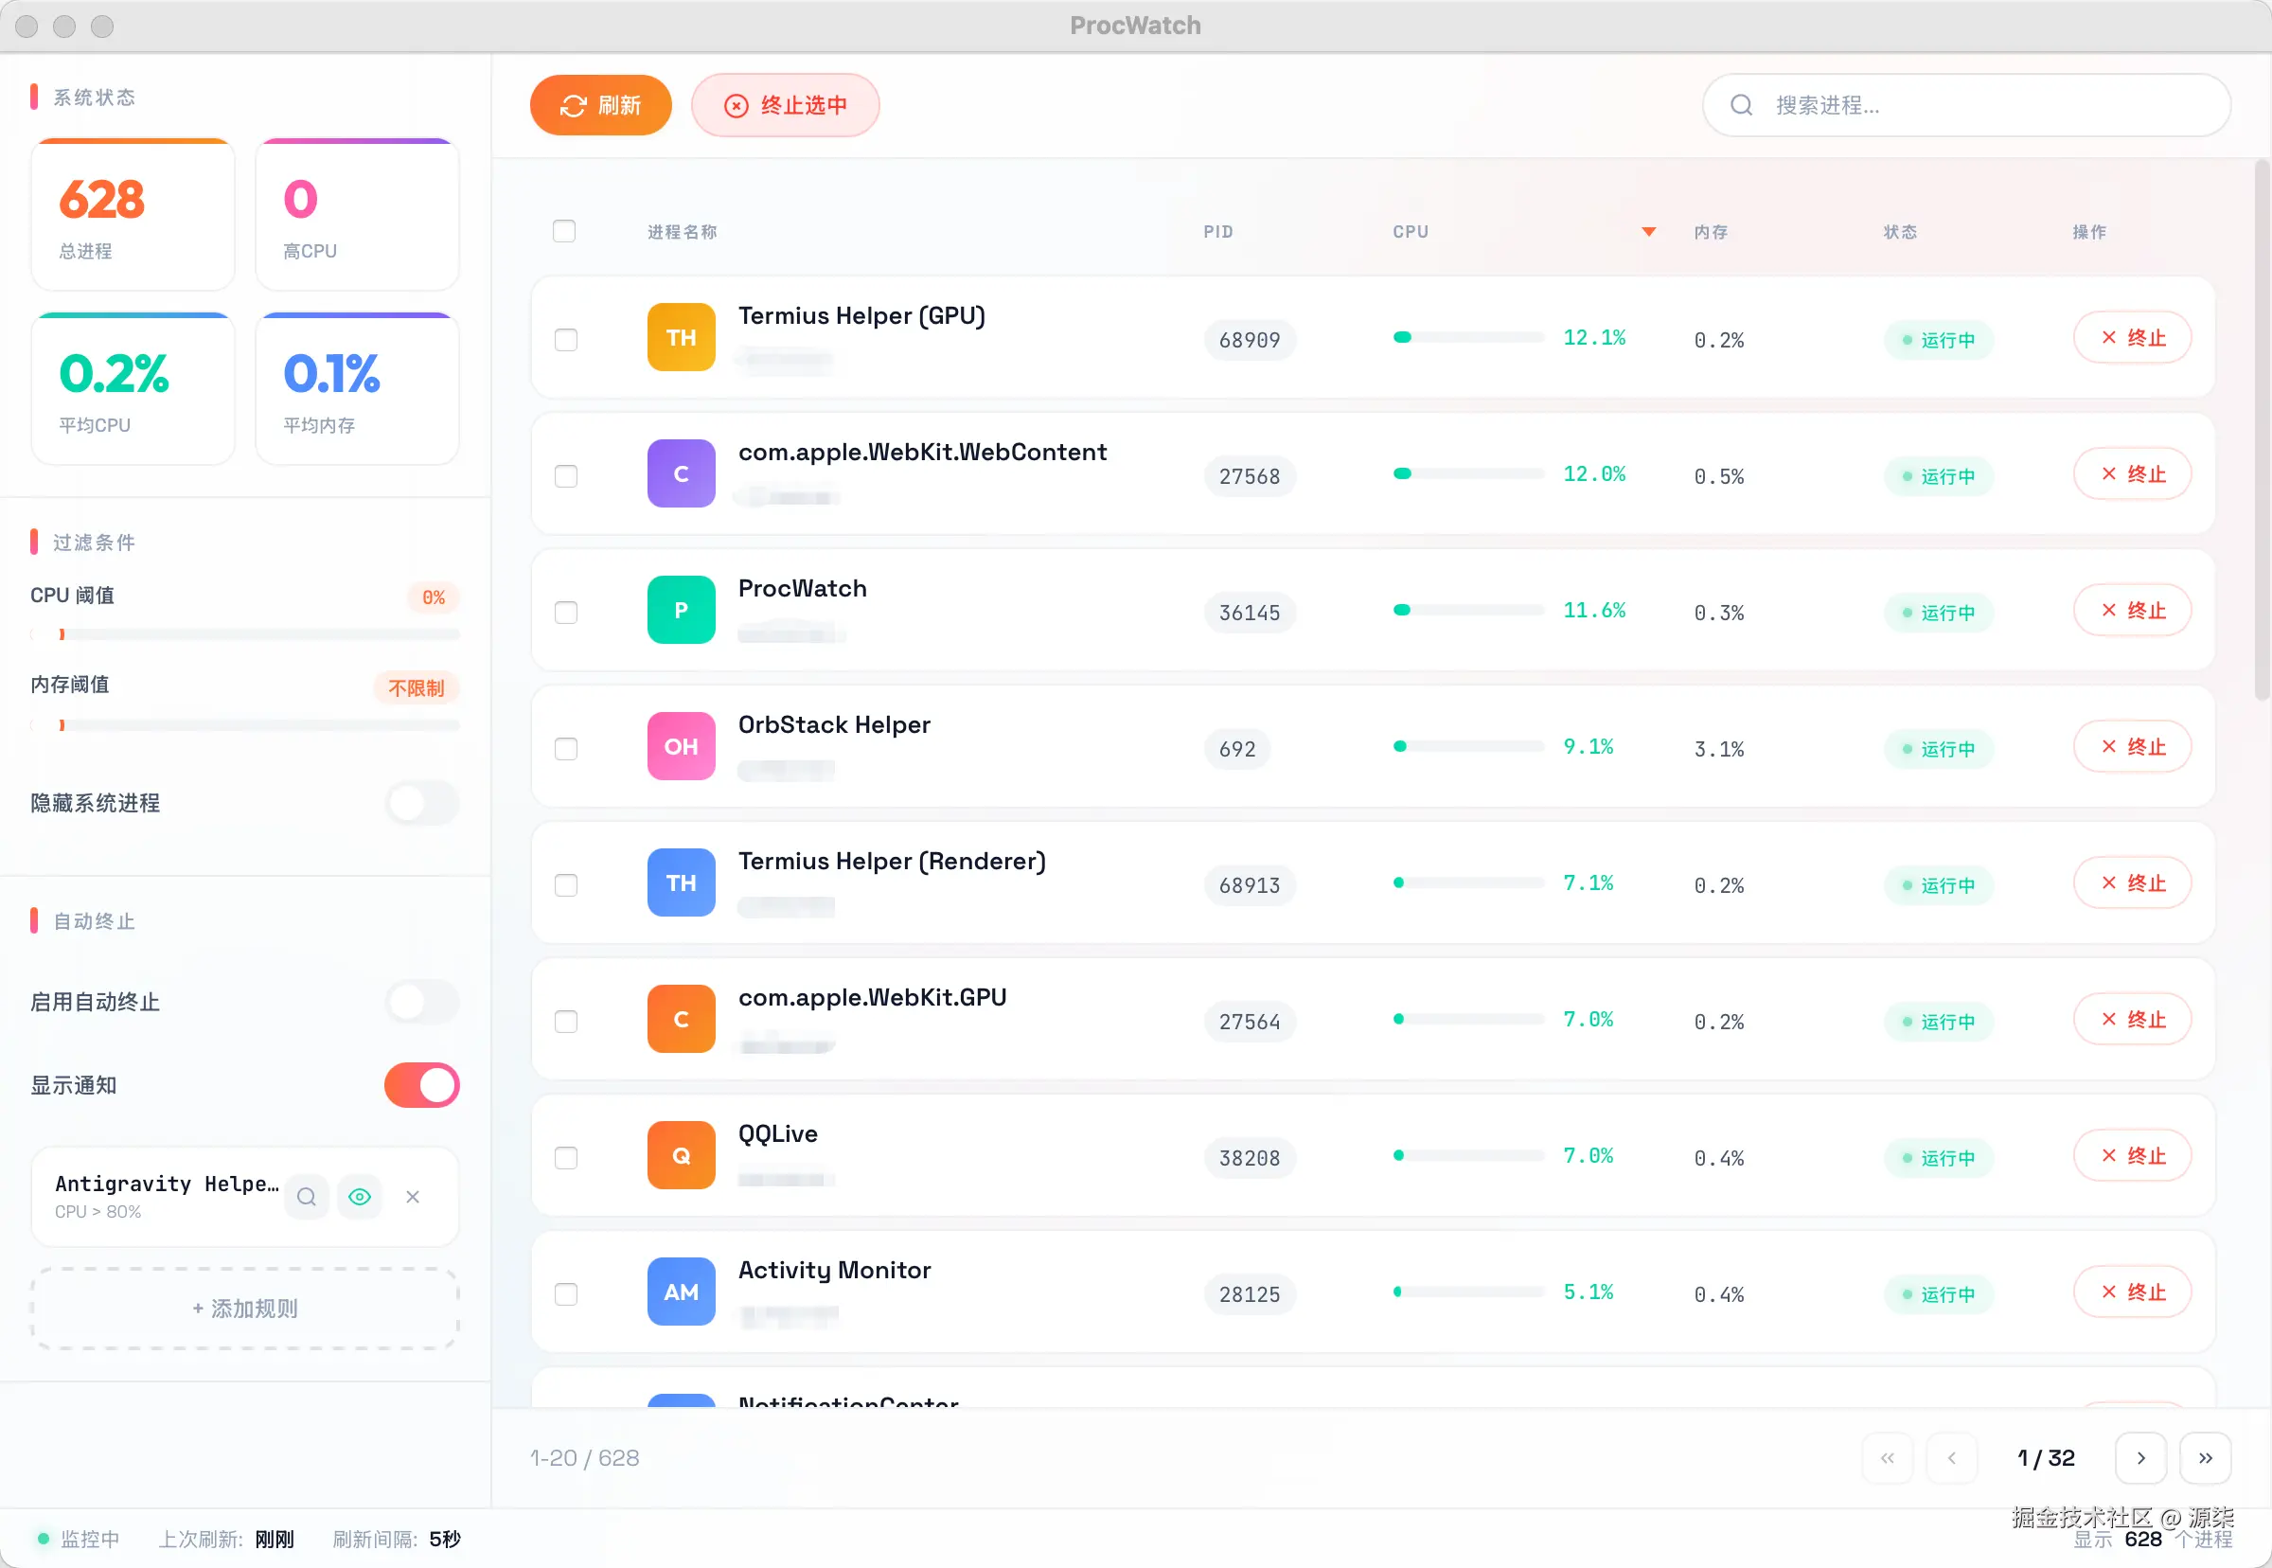Remove the Antigravity Helper auto-kill rule

(x=413, y=1197)
